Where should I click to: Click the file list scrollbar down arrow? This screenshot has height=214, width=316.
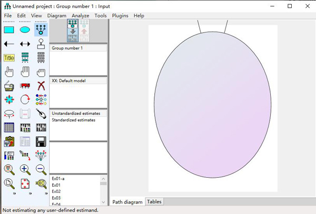[103, 202]
